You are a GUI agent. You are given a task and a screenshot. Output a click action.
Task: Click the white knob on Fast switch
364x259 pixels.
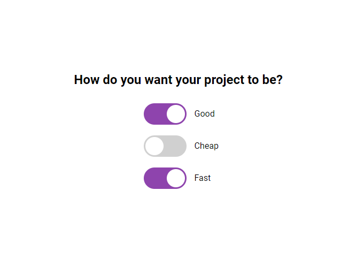(x=175, y=178)
